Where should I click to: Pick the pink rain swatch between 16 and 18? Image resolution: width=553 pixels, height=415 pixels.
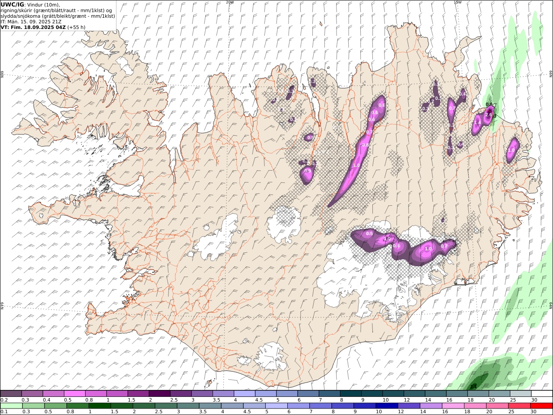tap(453, 406)
